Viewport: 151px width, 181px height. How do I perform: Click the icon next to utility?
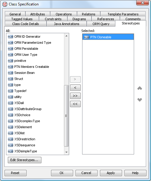coord(10,97)
